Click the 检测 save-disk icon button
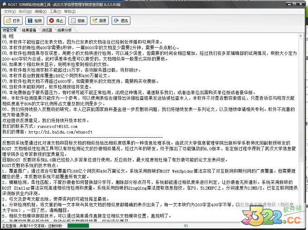Viewport: 308px width, 230px height. tap(35, 21)
